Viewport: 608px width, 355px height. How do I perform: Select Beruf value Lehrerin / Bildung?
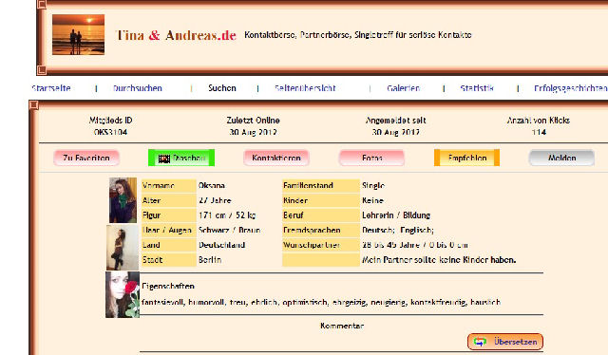coord(396,215)
